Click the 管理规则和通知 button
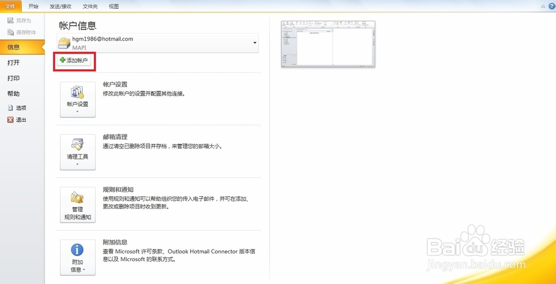556x284 pixels. point(78,205)
